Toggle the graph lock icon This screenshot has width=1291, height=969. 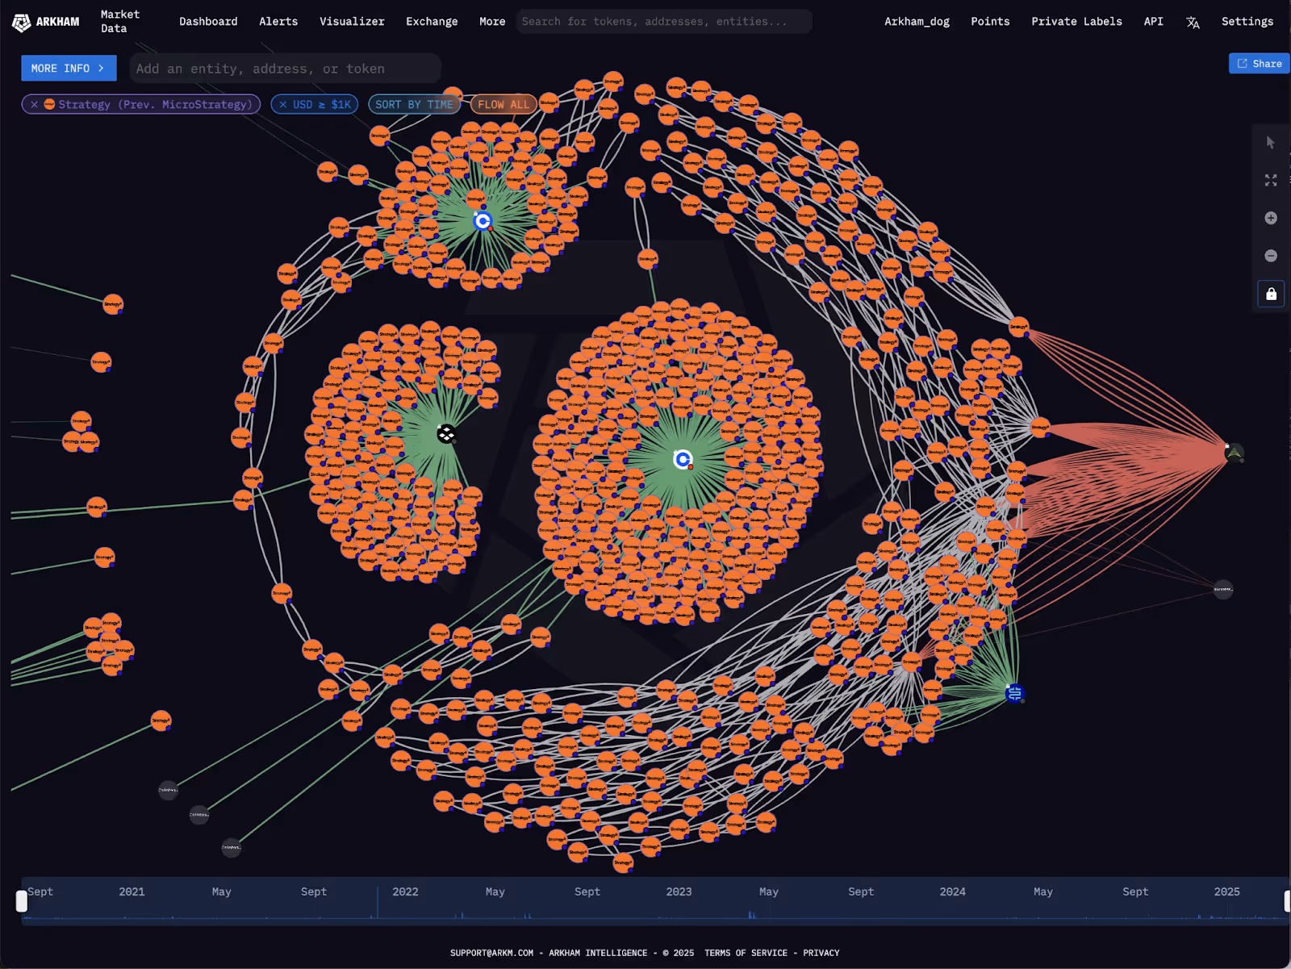click(1270, 293)
